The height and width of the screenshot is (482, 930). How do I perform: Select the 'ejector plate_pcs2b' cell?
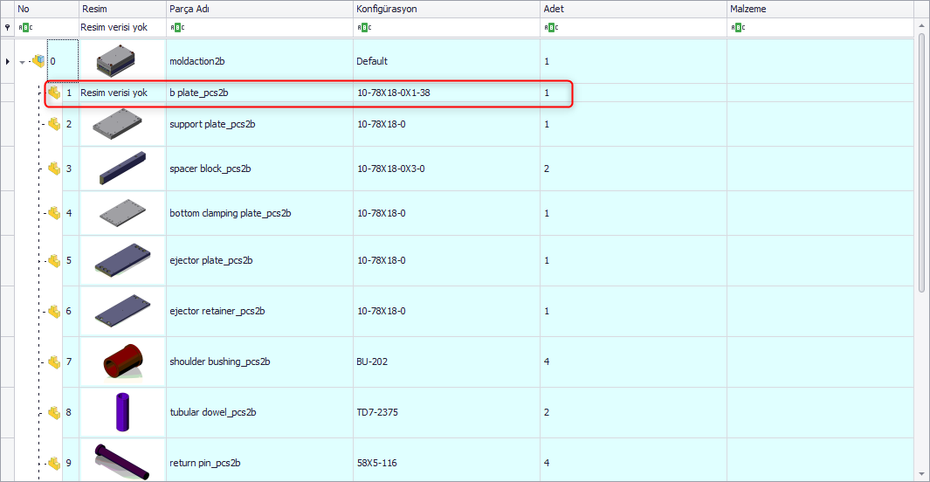click(x=259, y=260)
